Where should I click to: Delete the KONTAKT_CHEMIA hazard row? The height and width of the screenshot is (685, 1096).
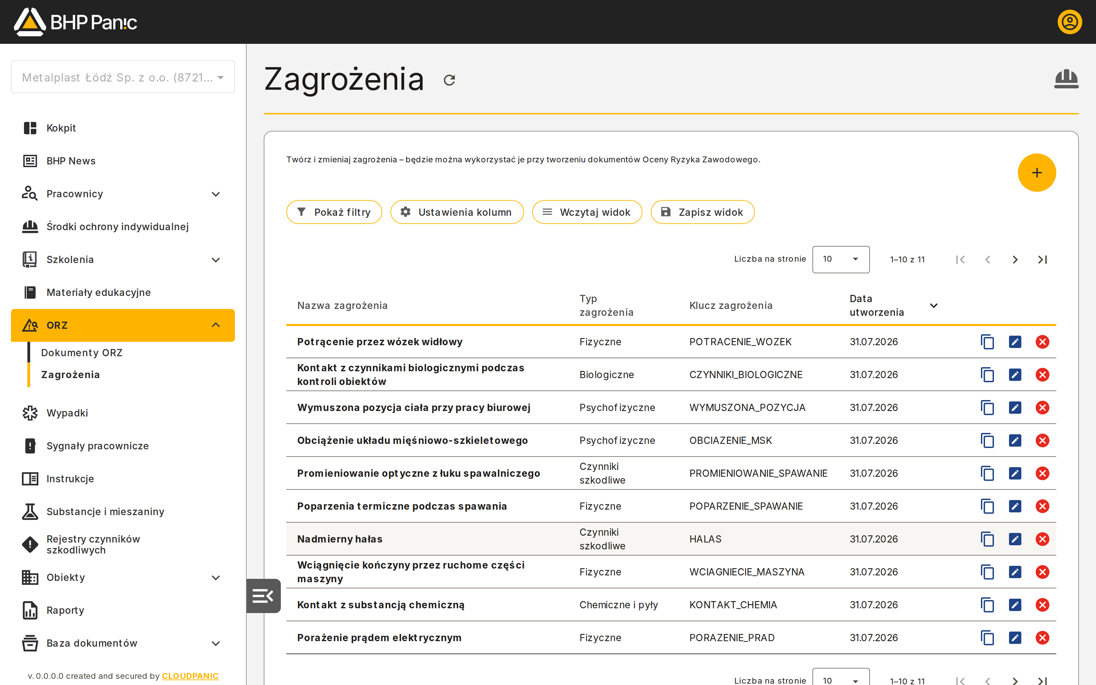(x=1042, y=605)
